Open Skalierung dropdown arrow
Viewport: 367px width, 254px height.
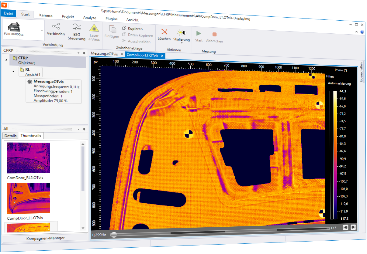pos(182,43)
